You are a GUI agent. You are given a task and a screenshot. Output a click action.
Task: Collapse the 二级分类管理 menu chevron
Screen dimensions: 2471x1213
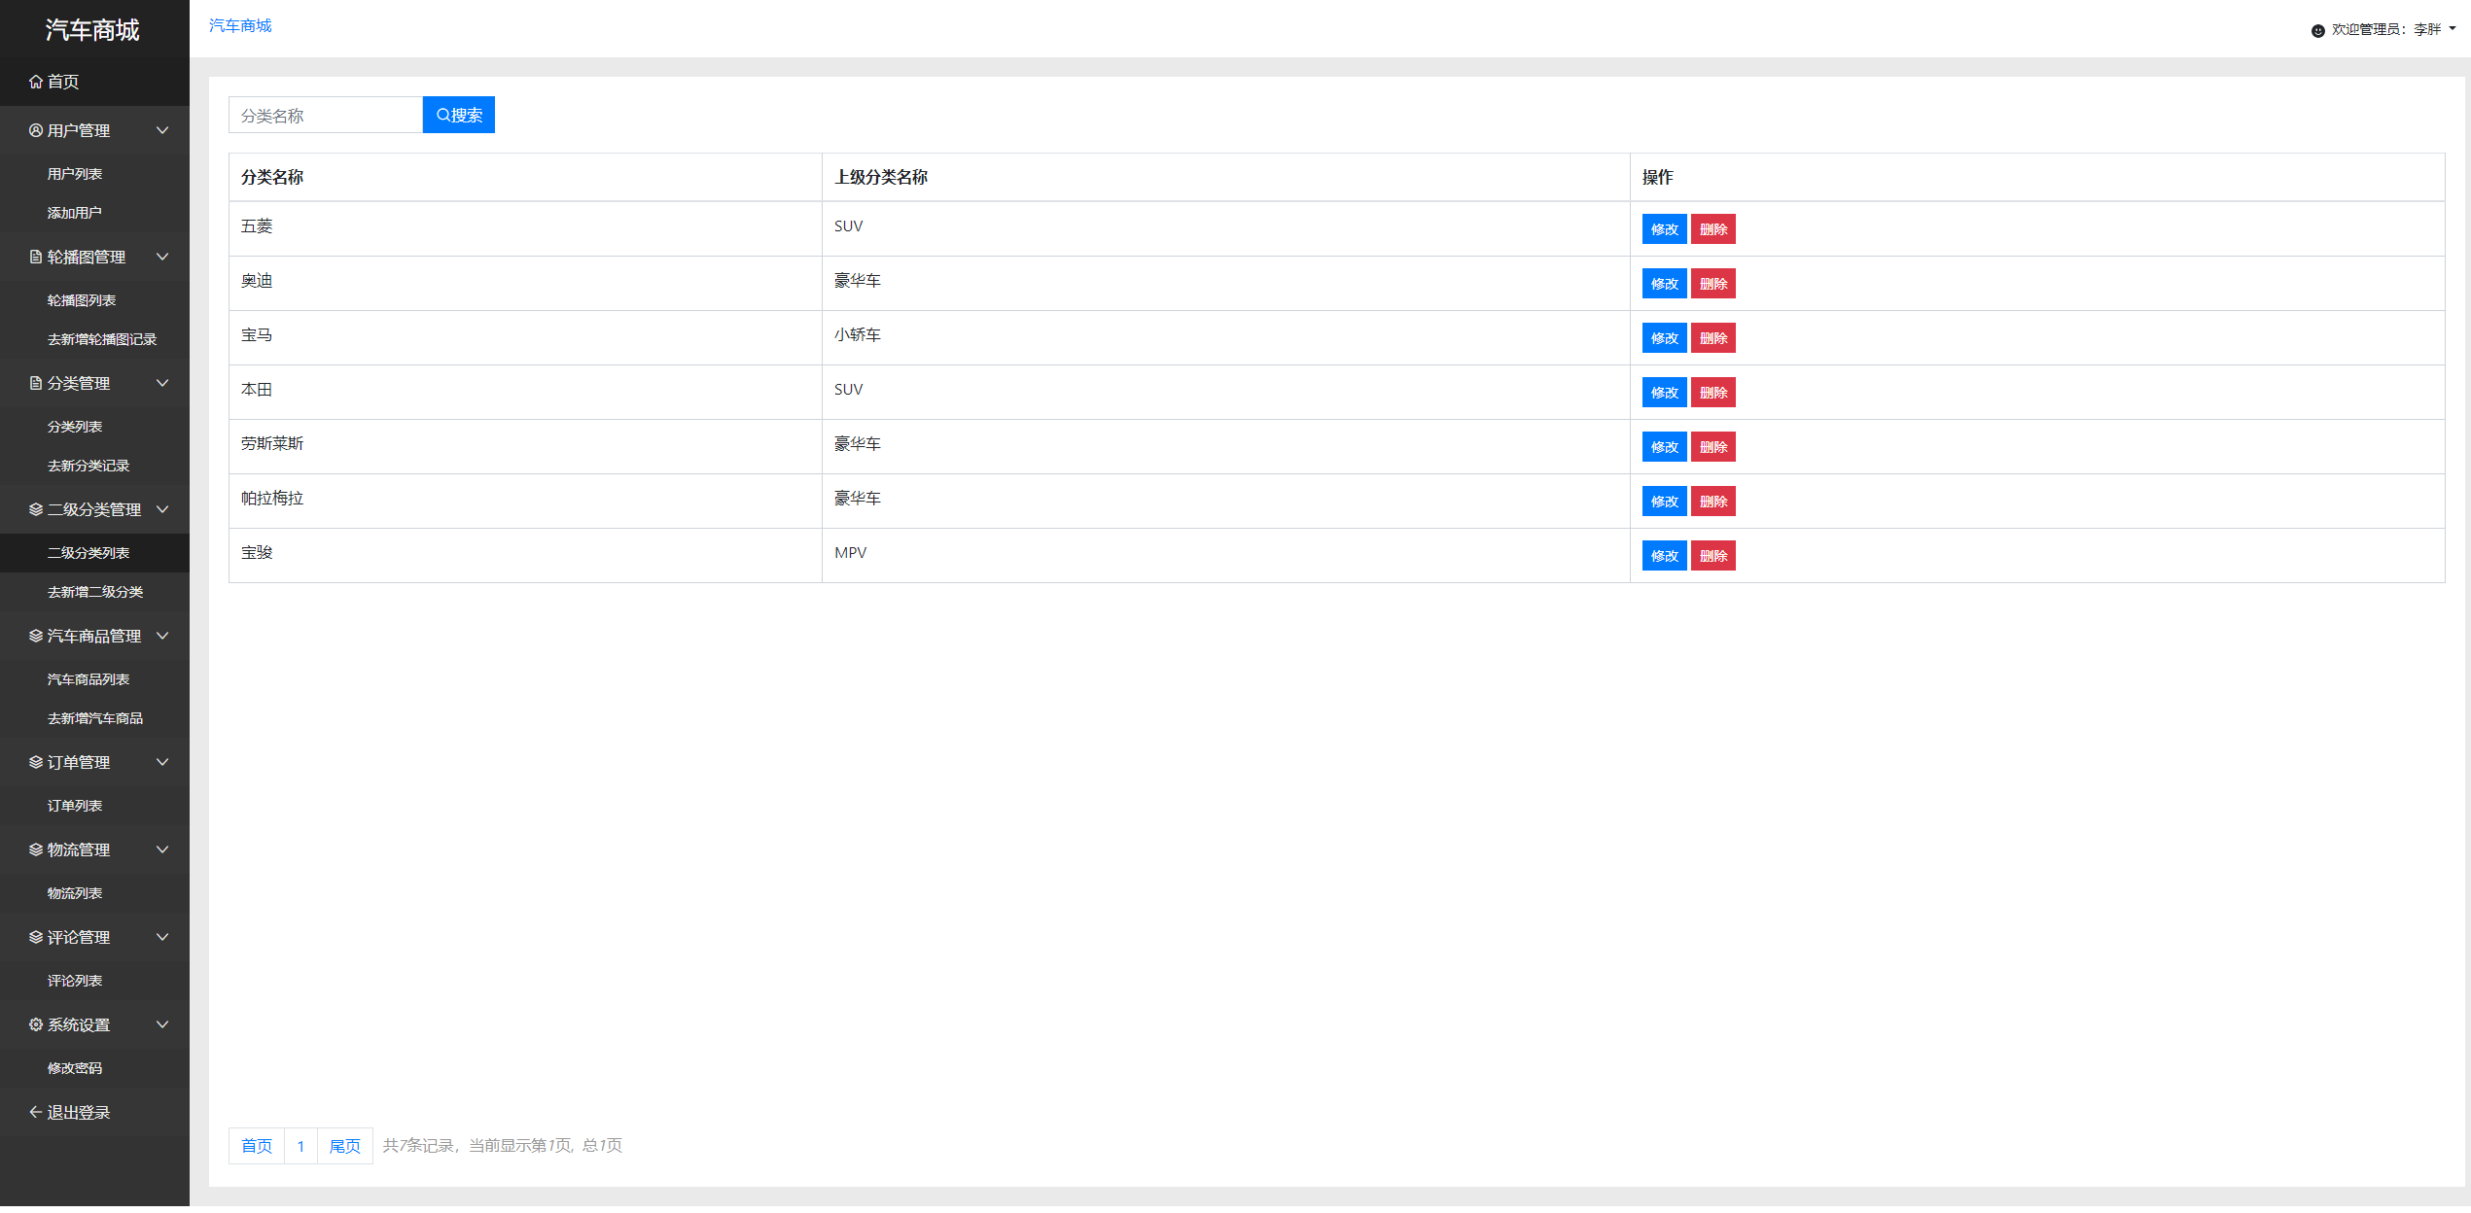coord(162,509)
